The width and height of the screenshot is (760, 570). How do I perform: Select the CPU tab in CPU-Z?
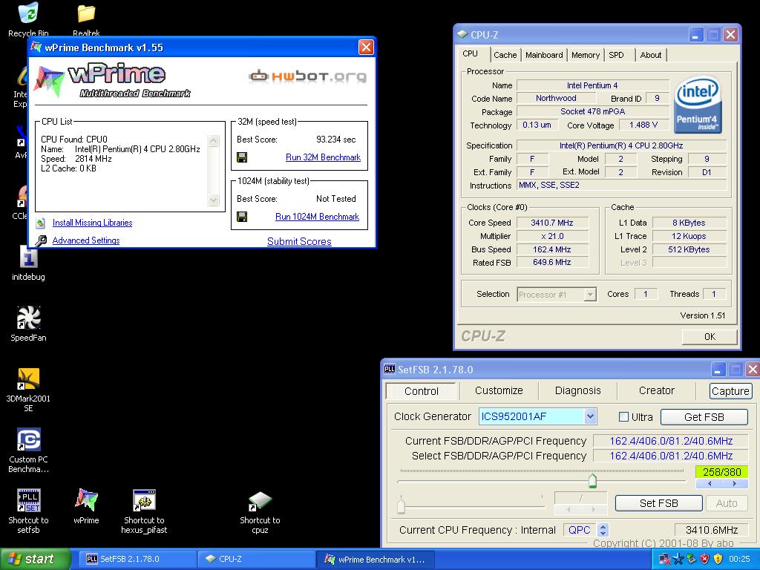471,53
